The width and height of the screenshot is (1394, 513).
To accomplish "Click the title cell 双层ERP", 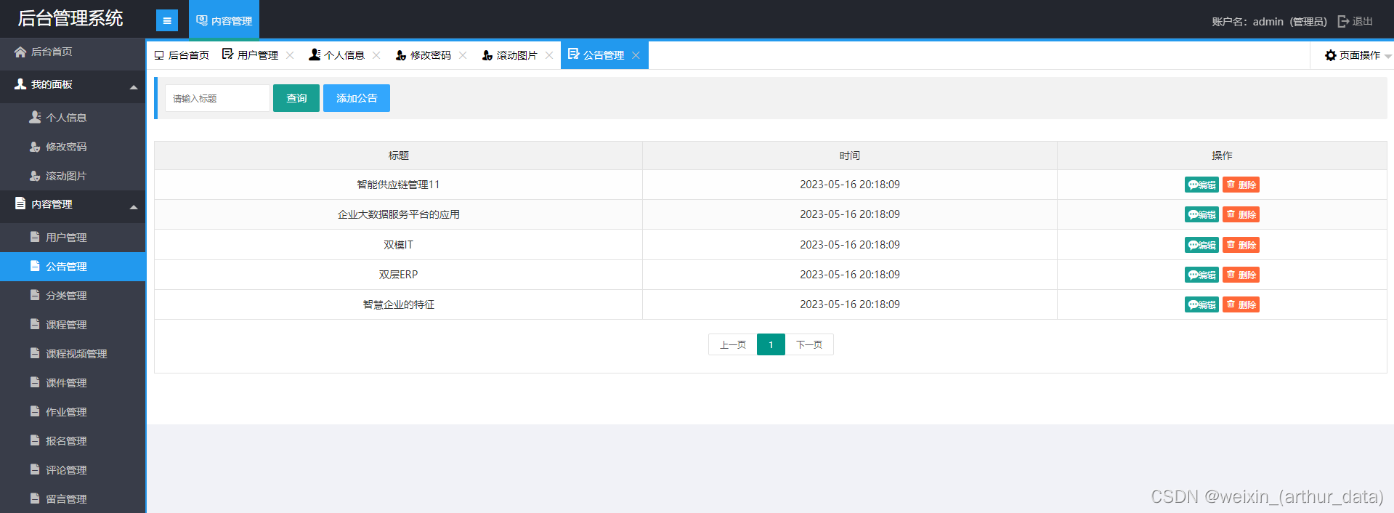I will click(x=398, y=275).
